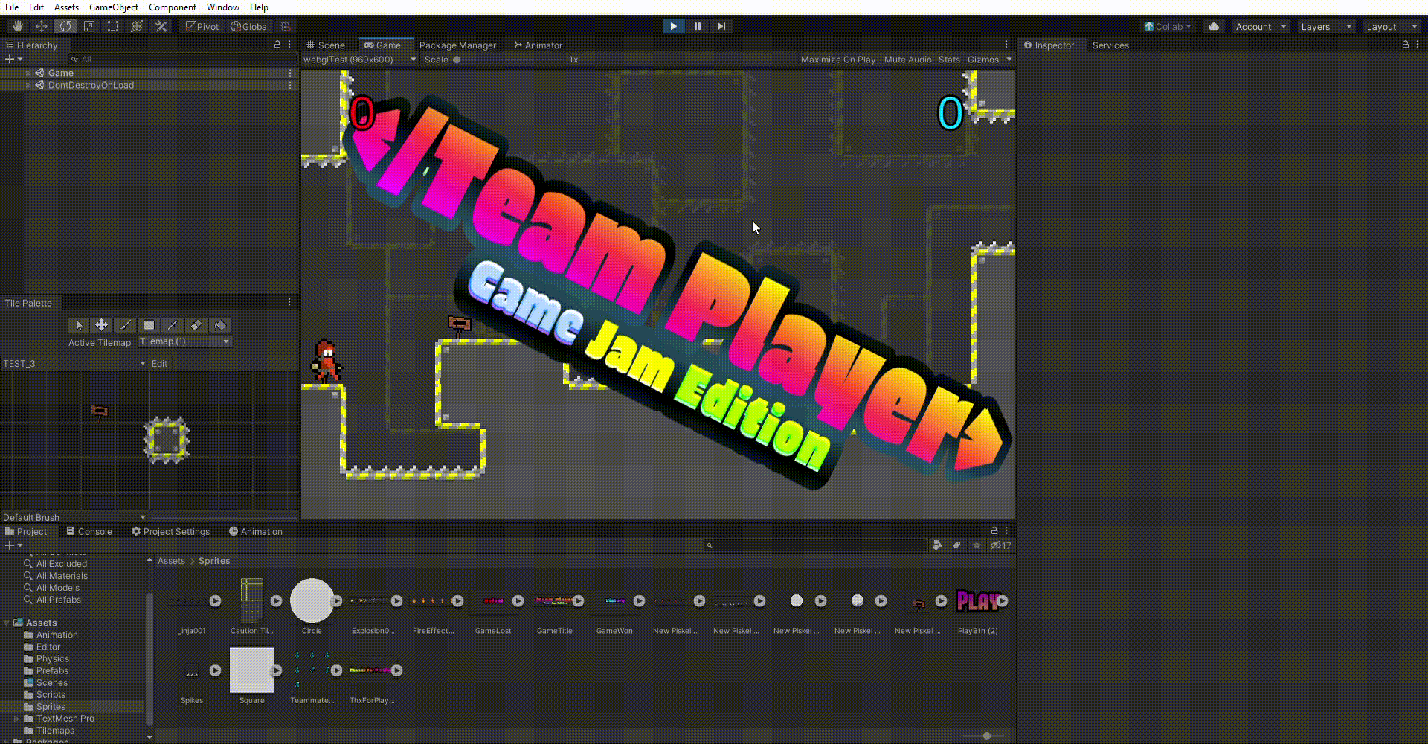Expand the TextMesh Pro folder arrow
Viewport: 1428px width, 744px height.
coord(16,719)
